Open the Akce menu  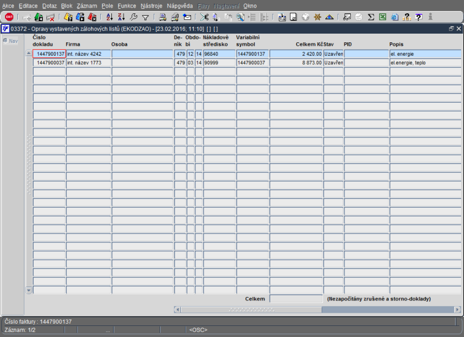(8, 6)
